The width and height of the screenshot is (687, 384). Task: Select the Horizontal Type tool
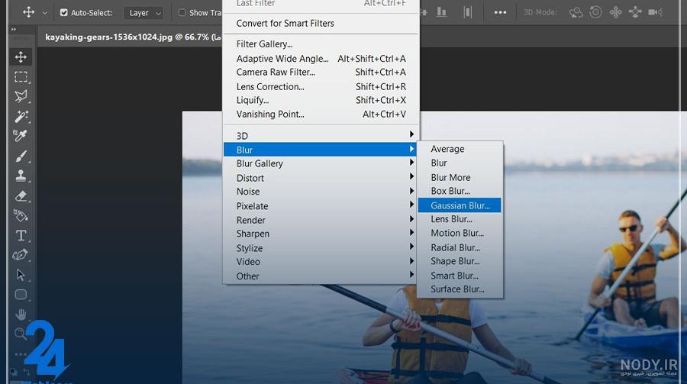21,235
